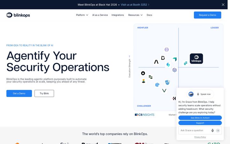The height and width of the screenshot is (144, 230).
Task: Click the FROM IDEA TO REALITY tagline text
Action: point(30,45)
